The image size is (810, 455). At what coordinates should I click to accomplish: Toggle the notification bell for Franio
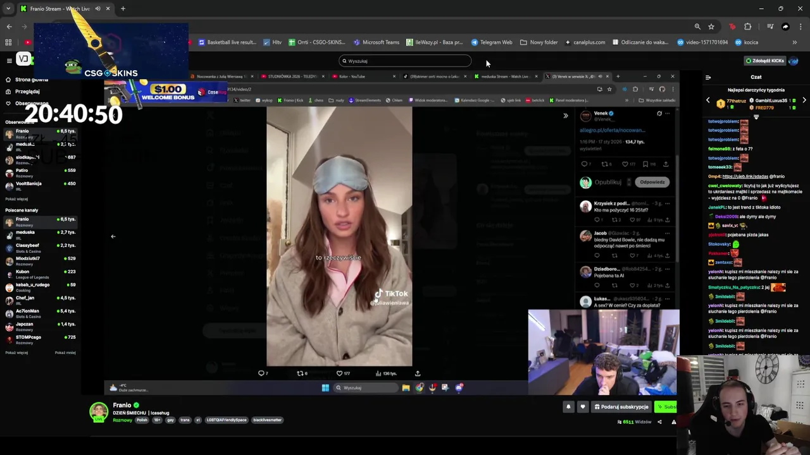pos(568,407)
